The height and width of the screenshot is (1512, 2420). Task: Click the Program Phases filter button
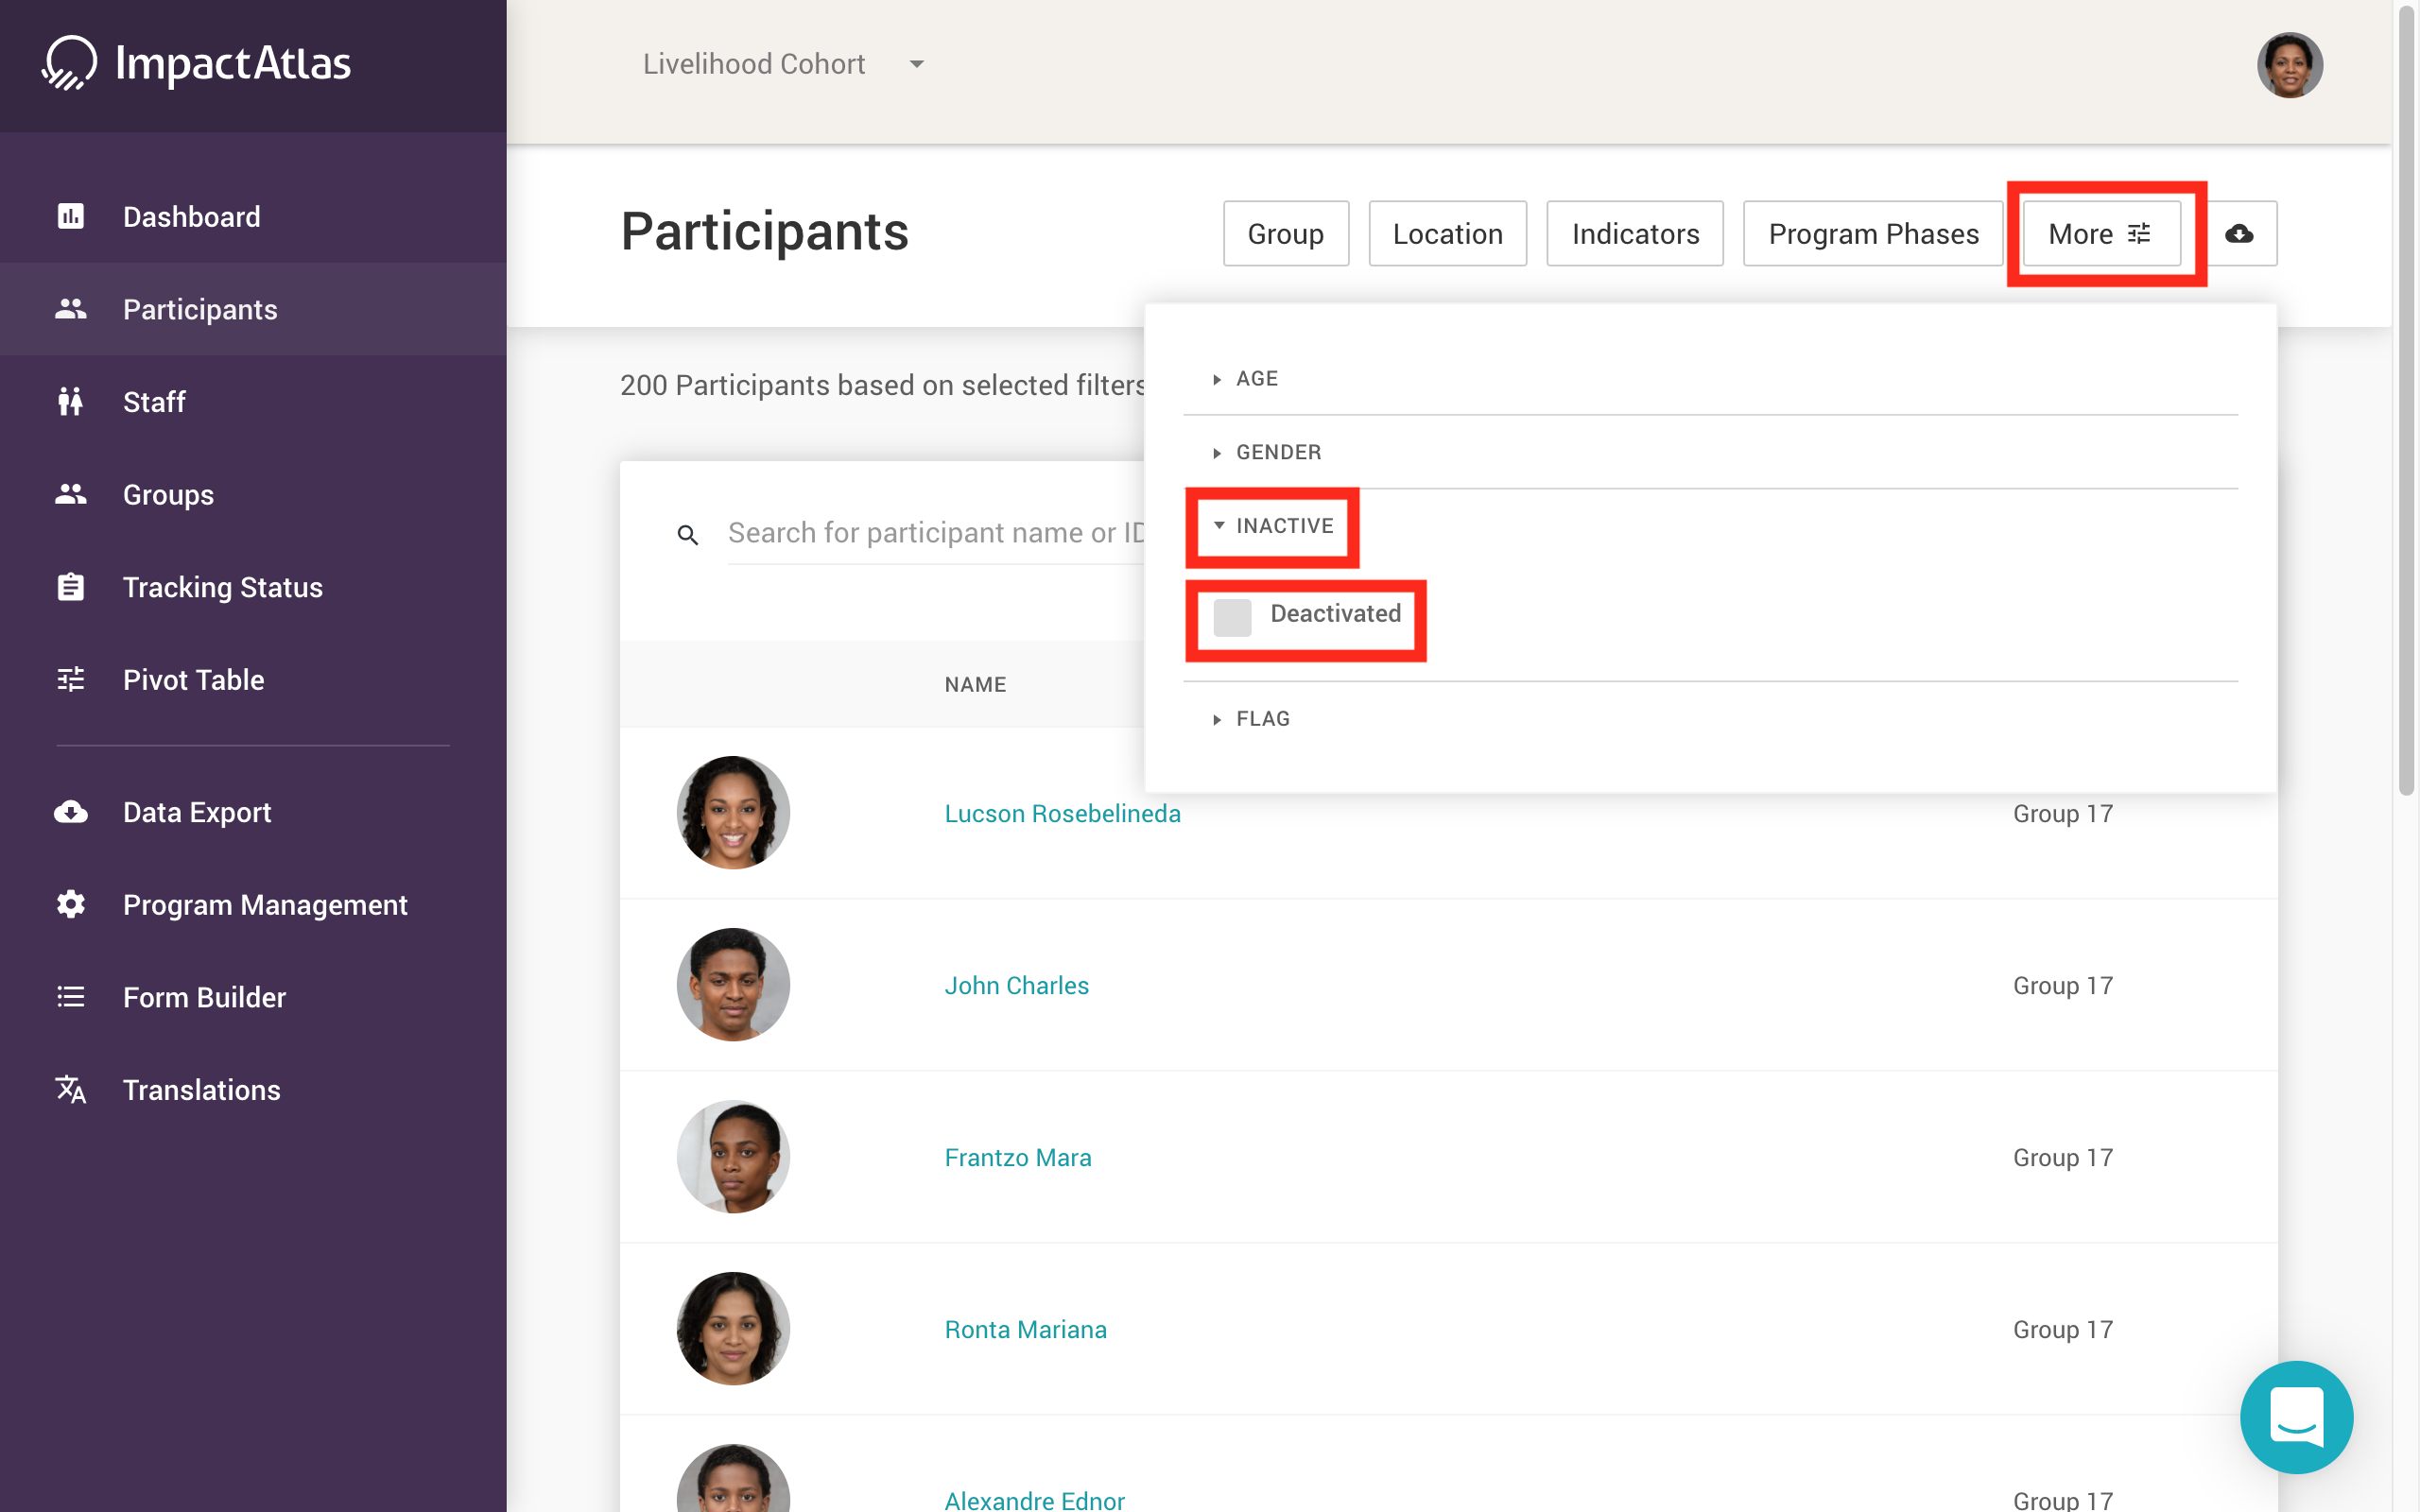pos(1872,234)
